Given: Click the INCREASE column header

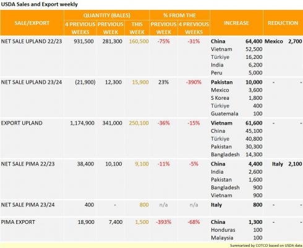Looking at the screenshot, I should 236,23.
